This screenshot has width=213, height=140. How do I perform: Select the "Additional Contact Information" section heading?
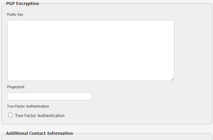(39, 133)
